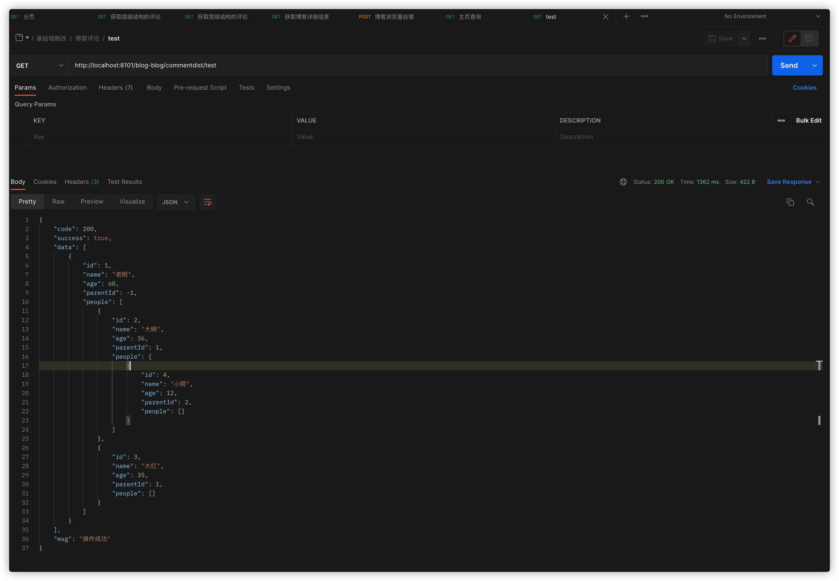Switch response view to Preview
The width and height of the screenshot is (839, 581).
(92, 202)
